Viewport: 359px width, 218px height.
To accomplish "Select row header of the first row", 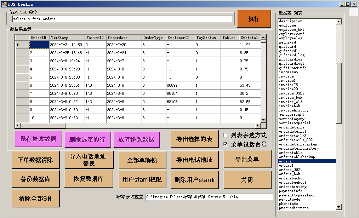I will pyautogui.click(x=22, y=45).
